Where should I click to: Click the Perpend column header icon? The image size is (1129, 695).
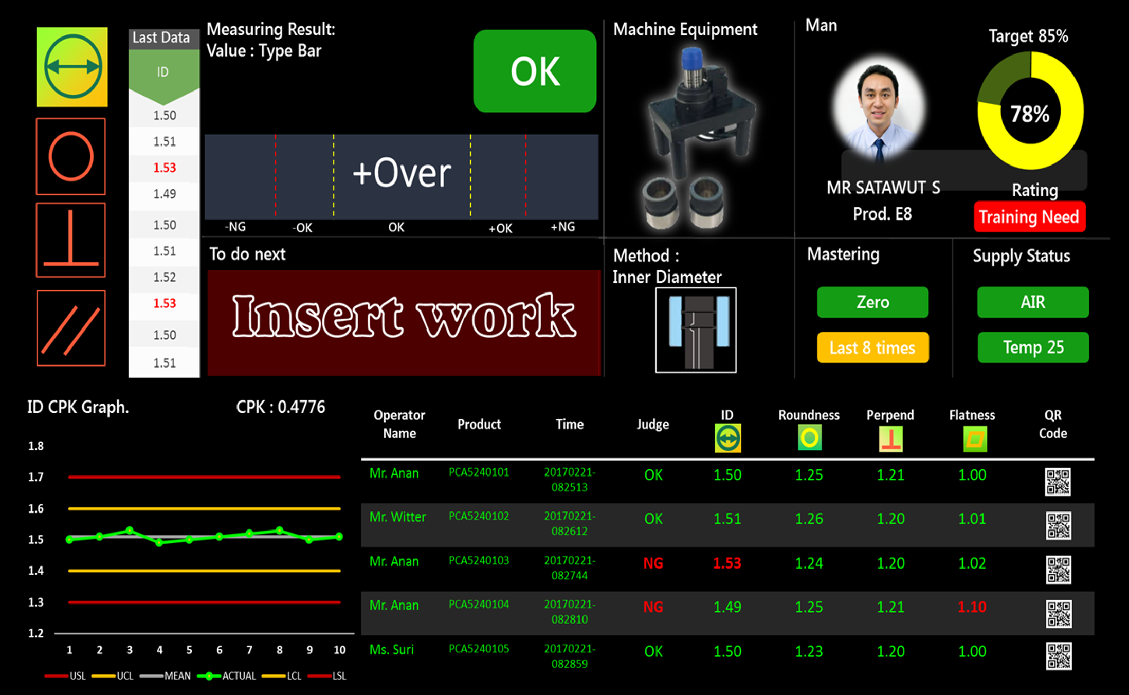click(890, 440)
